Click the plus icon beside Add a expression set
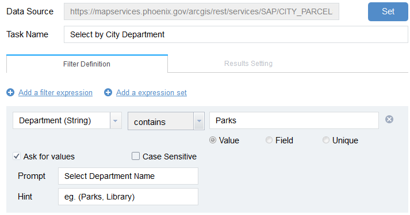This screenshot has height=215, width=410. (x=108, y=92)
